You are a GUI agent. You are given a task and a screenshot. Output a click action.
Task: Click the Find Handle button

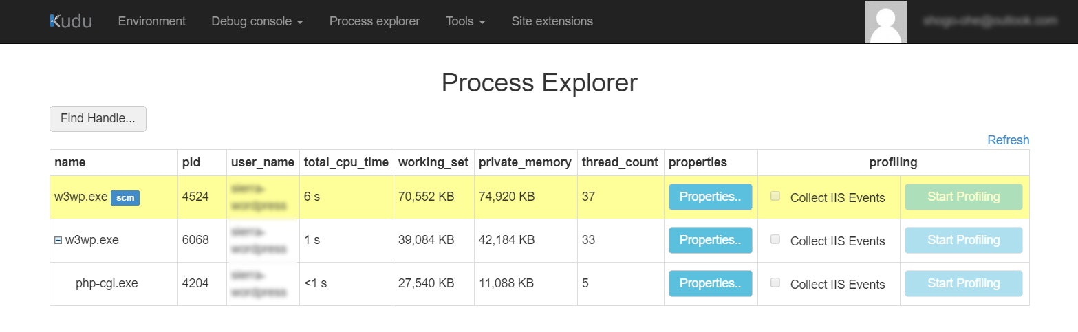(x=98, y=118)
